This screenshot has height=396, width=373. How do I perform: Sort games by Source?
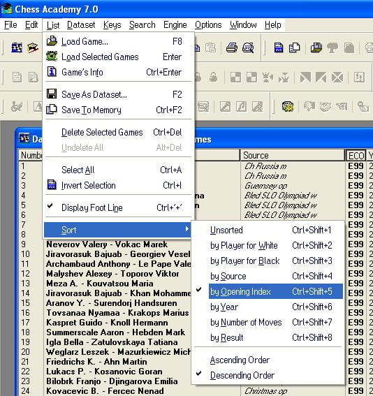click(x=268, y=277)
